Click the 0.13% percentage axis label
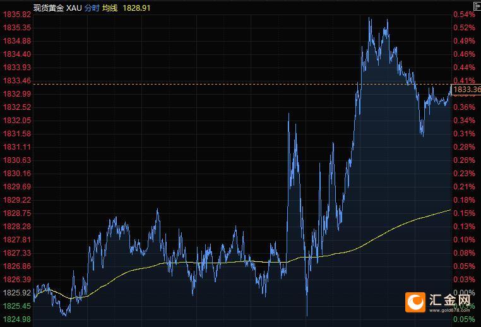 464,227
